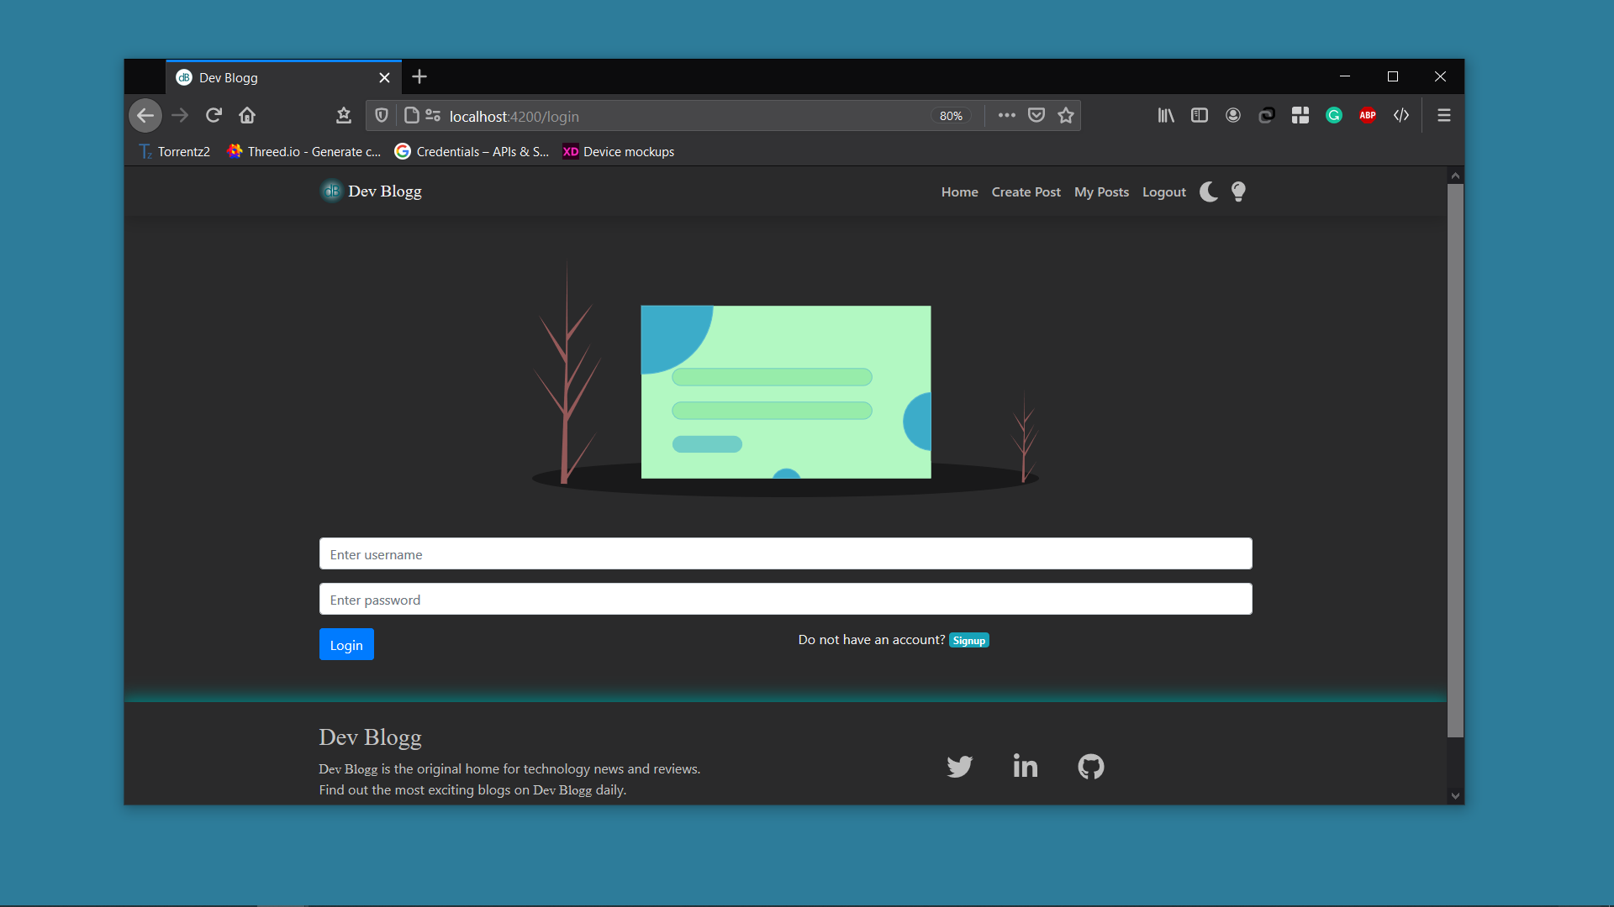Reset the 80% zoom indicator
This screenshot has width=1614, height=907.
click(x=951, y=116)
